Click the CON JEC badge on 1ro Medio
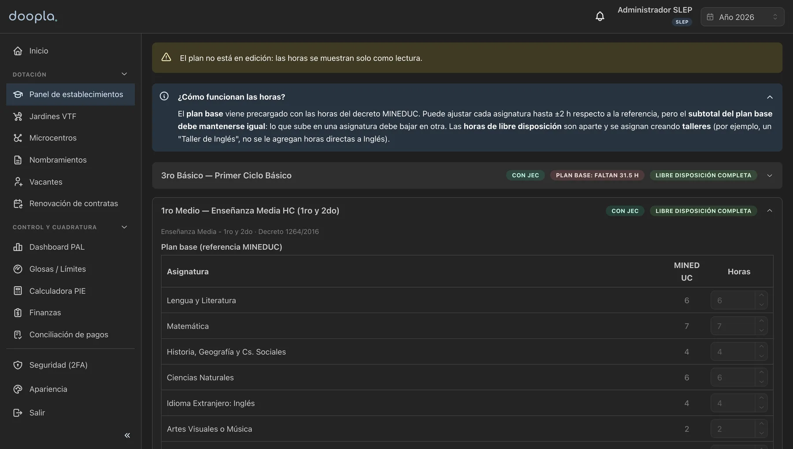This screenshot has height=449, width=793. 625,211
